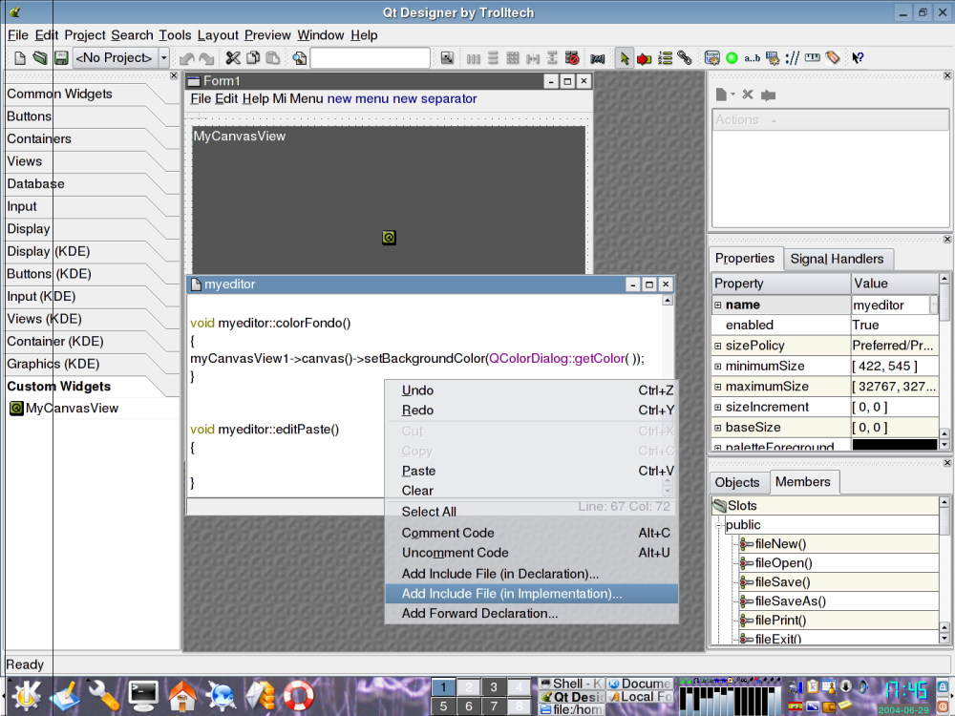Expand the baseSize property
Viewport: 955px width, 716px height.
click(x=717, y=428)
